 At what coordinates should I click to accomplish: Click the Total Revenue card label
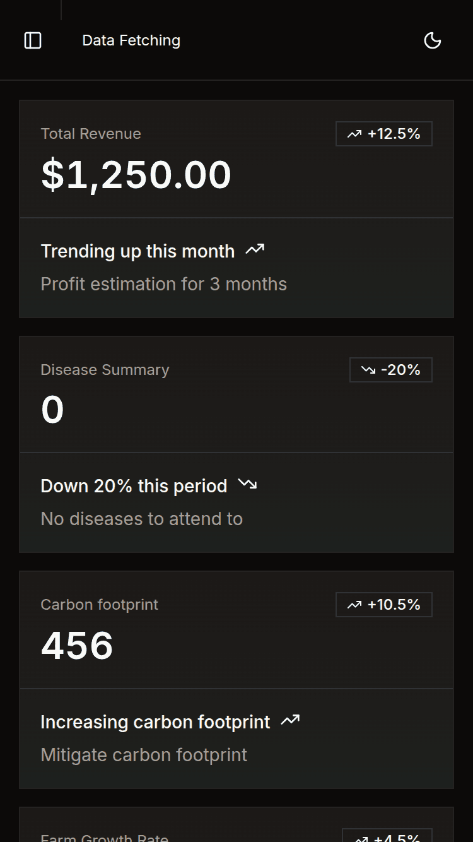(91, 134)
